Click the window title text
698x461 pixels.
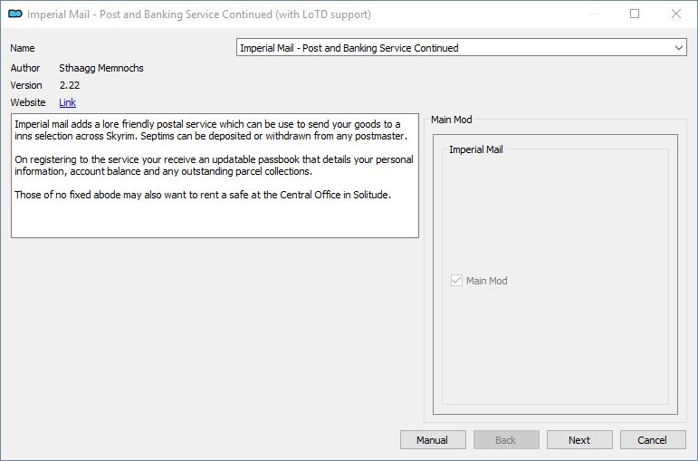pyautogui.click(x=199, y=14)
